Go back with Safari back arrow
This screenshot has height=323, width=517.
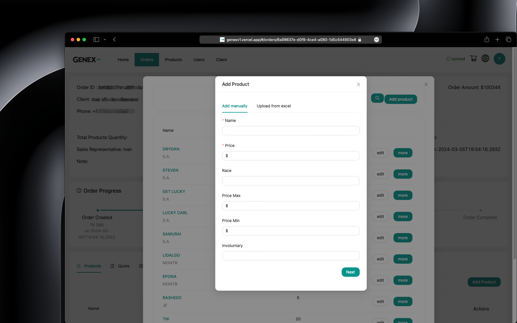(114, 40)
